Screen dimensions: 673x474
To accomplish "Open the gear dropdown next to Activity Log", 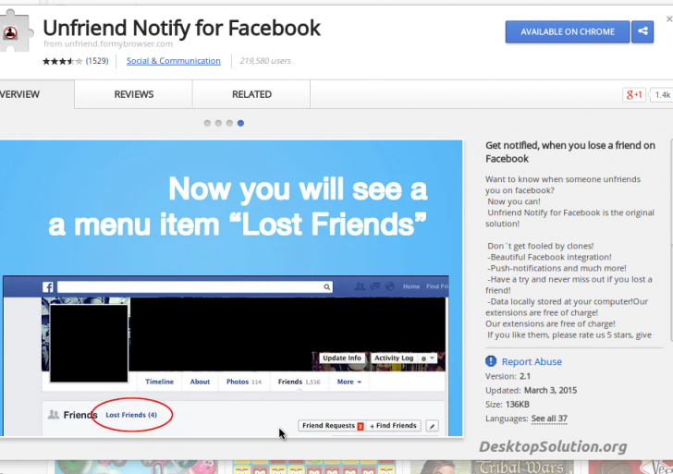I will (428, 358).
